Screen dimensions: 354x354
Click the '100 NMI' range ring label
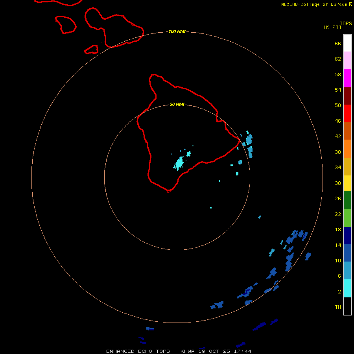click(177, 31)
